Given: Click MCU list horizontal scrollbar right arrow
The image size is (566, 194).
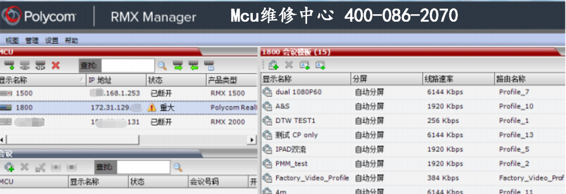Looking at the screenshot, I should coord(253,140).
